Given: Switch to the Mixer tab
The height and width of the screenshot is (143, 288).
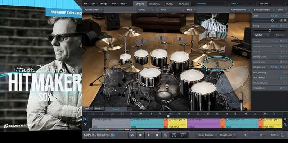Looking at the screenshot, I should point(169,4).
